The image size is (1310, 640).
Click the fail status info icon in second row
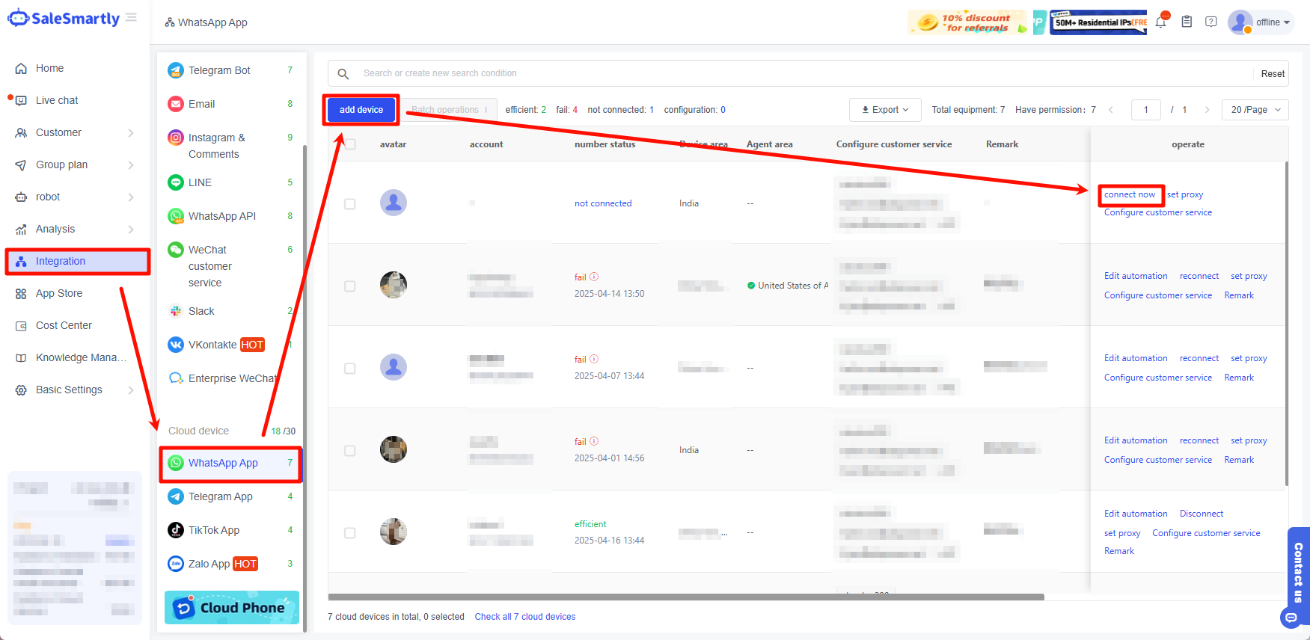[594, 277]
